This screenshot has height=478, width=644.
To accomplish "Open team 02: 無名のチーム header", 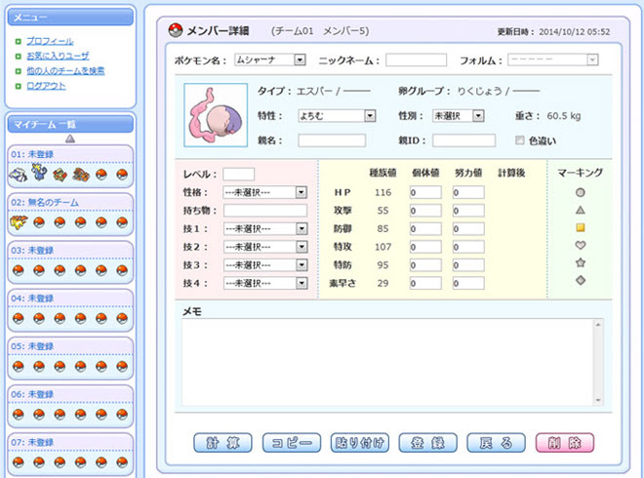I will 45,203.
